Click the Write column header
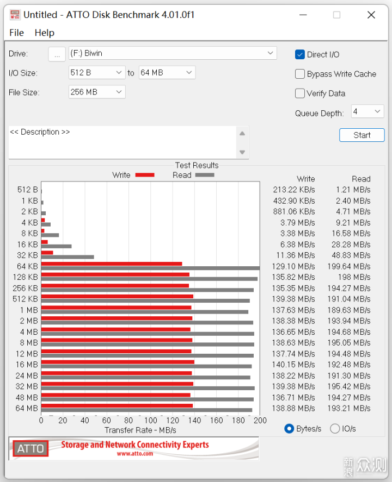 (x=306, y=179)
